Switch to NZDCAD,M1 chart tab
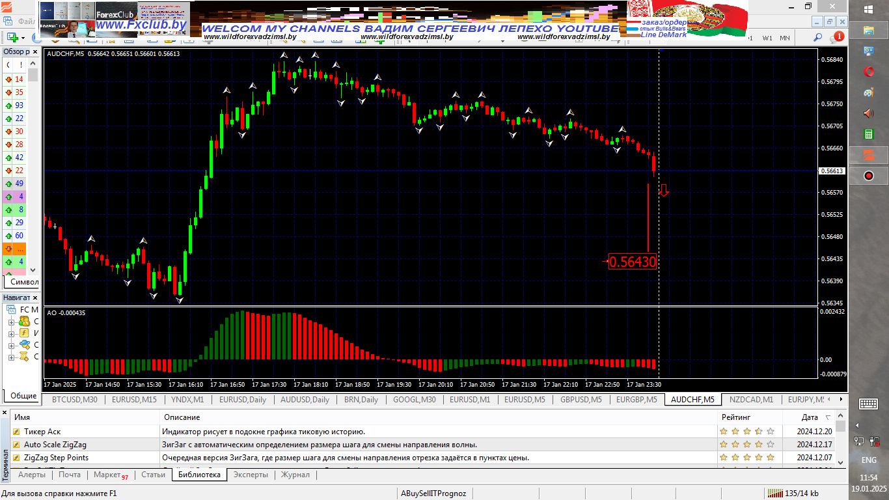Image resolution: width=889 pixels, height=500 pixels. [x=751, y=400]
